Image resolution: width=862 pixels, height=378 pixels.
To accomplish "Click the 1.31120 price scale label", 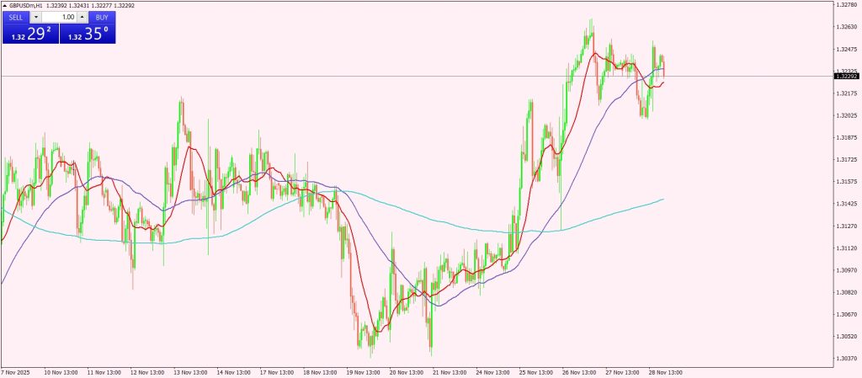I will (845, 248).
